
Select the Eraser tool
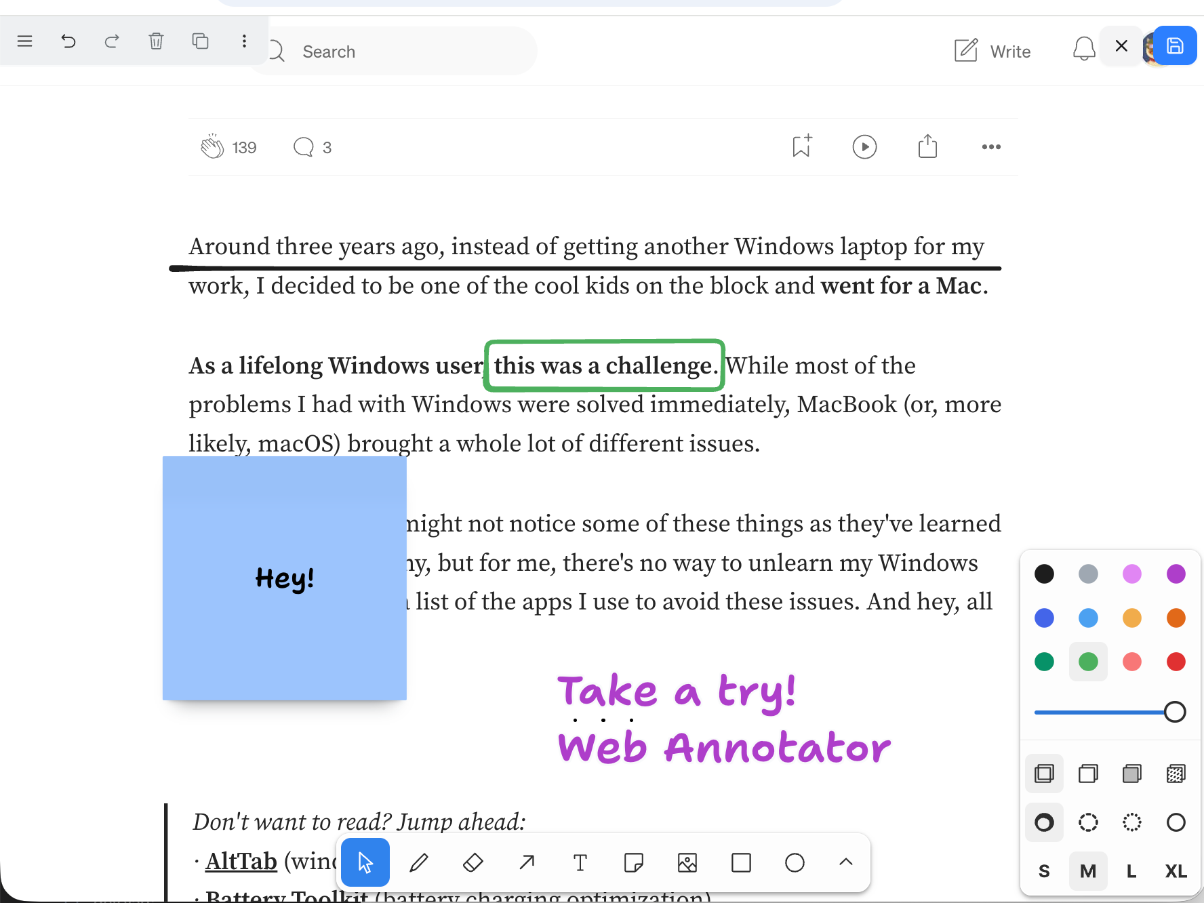[473, 862]
